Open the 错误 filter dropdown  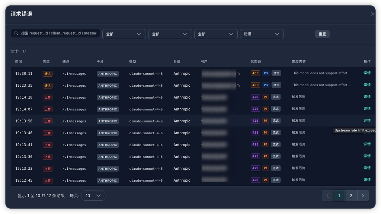[262, 34]
